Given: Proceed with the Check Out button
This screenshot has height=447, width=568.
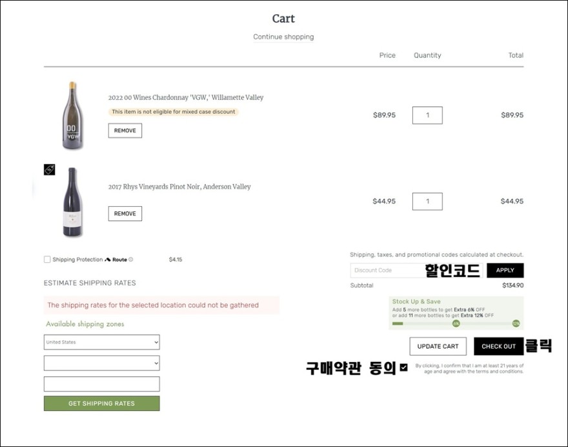Looking at the screenshot, I should (x=498, y=346).
